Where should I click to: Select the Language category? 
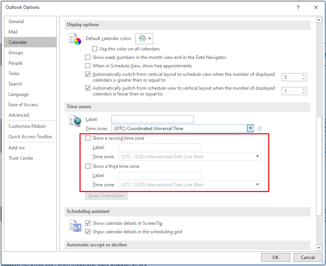pyautogui.click(x=30, y=94)
